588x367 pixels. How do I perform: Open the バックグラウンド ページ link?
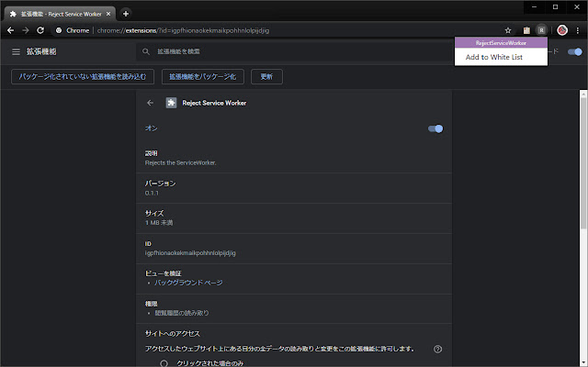coord(188,283)
